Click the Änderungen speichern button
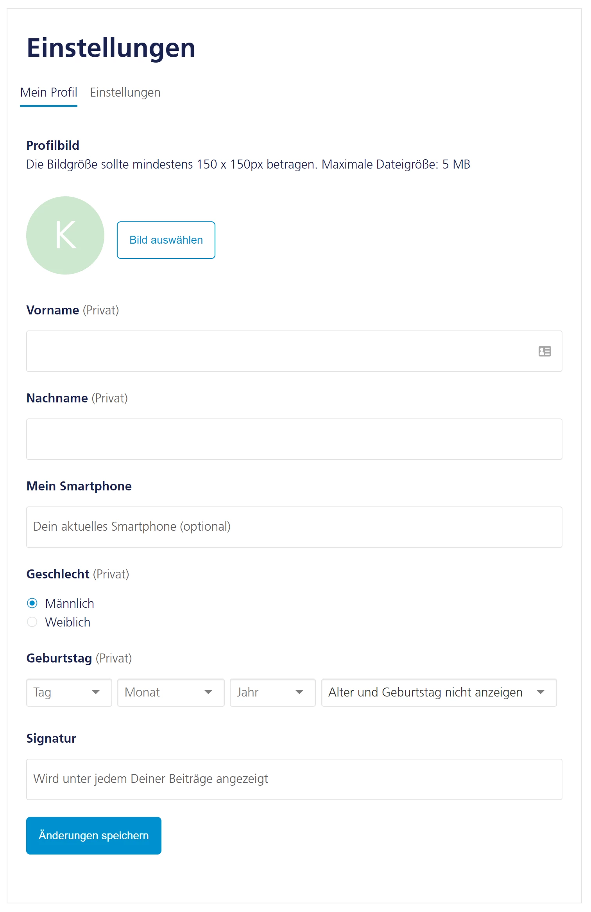This screenshot has width=591, height=912. [x=94, y=835]
